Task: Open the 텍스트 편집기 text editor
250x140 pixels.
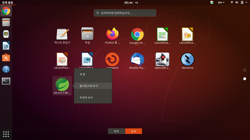Action: 62,34
